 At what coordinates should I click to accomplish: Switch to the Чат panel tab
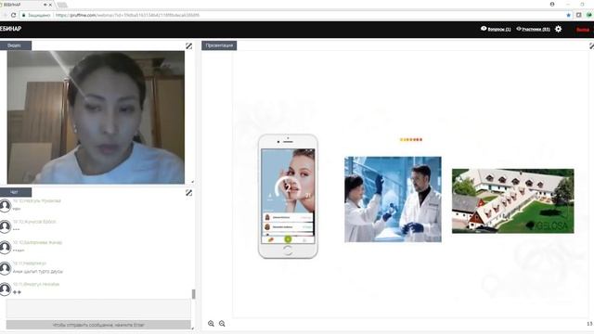[15, 192]
